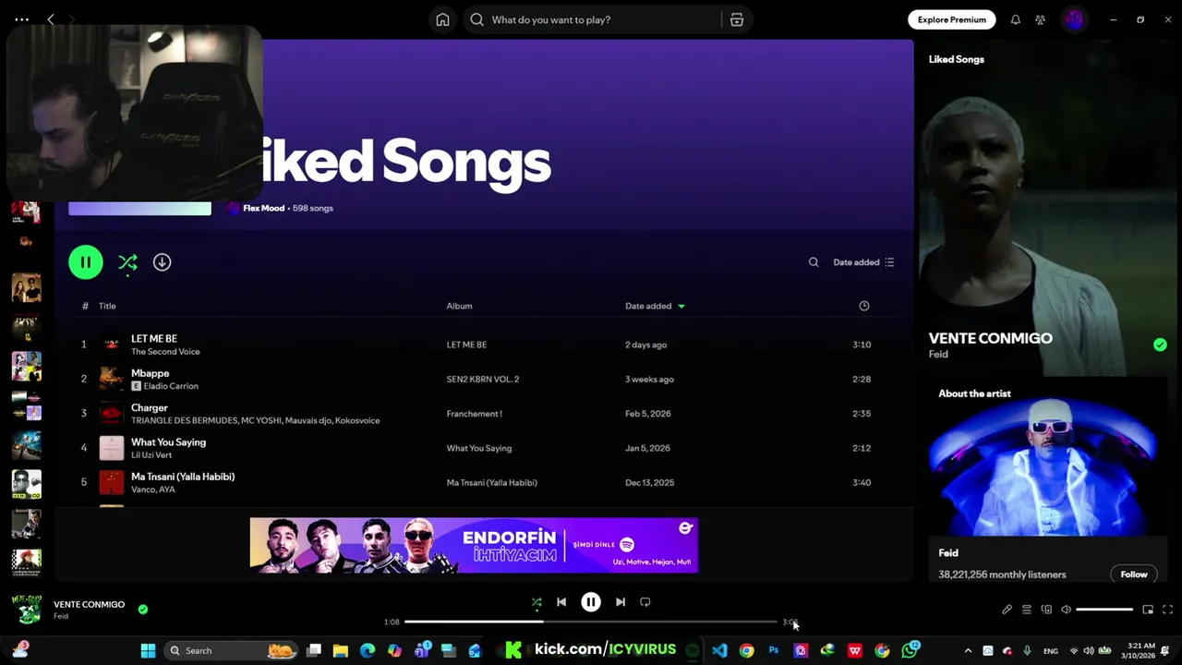
Task: Search within Liked Songs playlist
Action: 814,262
